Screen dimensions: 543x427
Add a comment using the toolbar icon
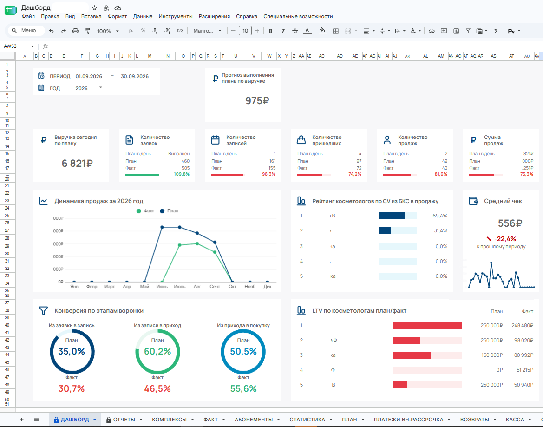click(x=444, y=31)
